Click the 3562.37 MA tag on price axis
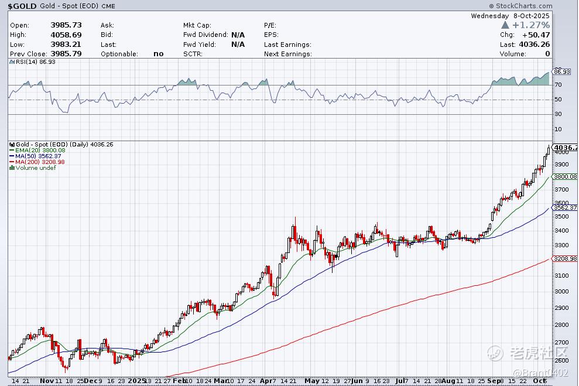Screen dimensions: 579x386 [565, 207]
